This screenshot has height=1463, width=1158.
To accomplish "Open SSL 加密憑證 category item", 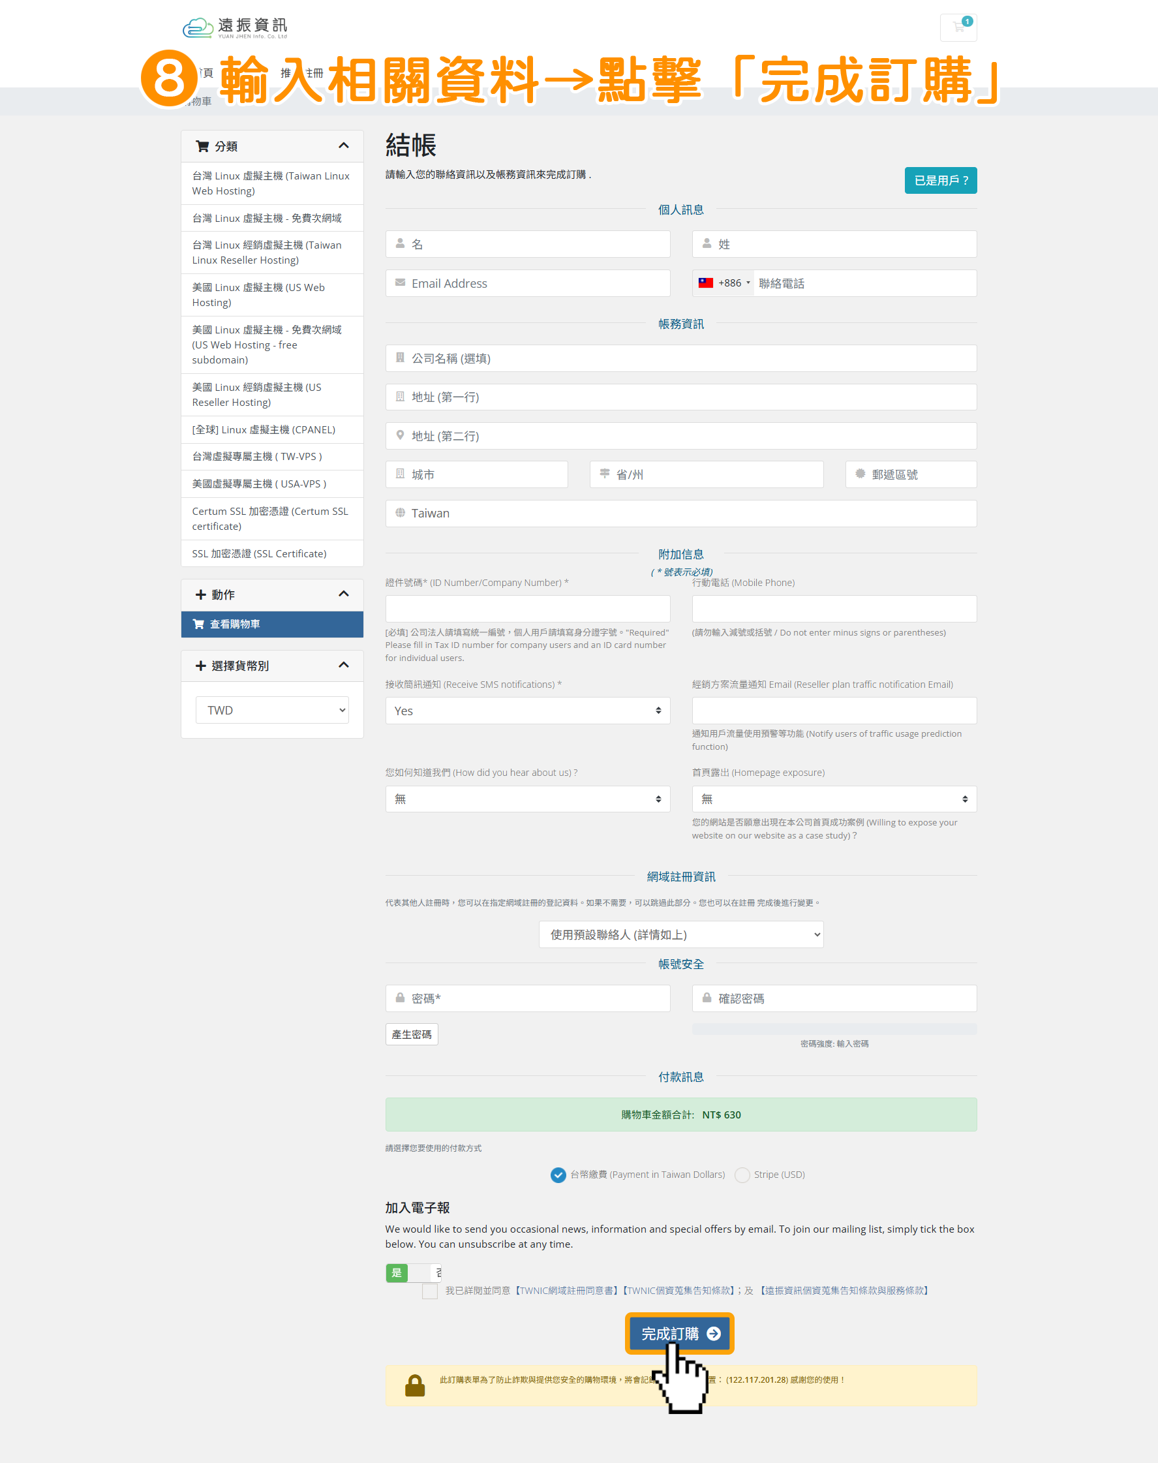I will (259, 553).
